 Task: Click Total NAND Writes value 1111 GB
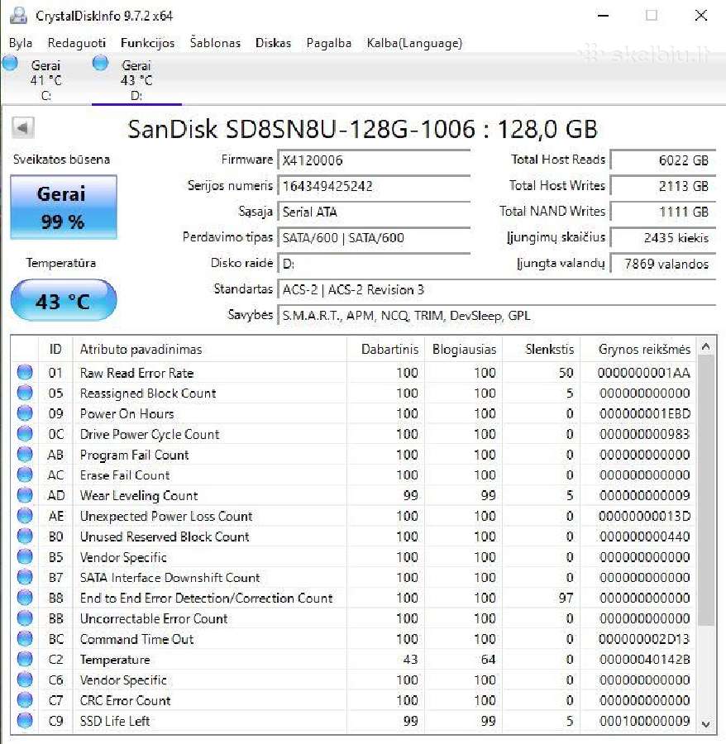point(663,212)
